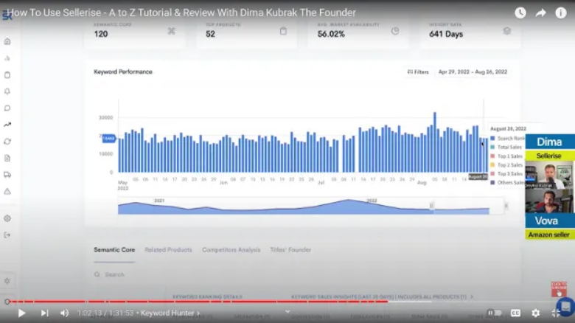Open the clipboard sidebar icon
The height and width of the screenshot is (323, 575).
point(7,75)
